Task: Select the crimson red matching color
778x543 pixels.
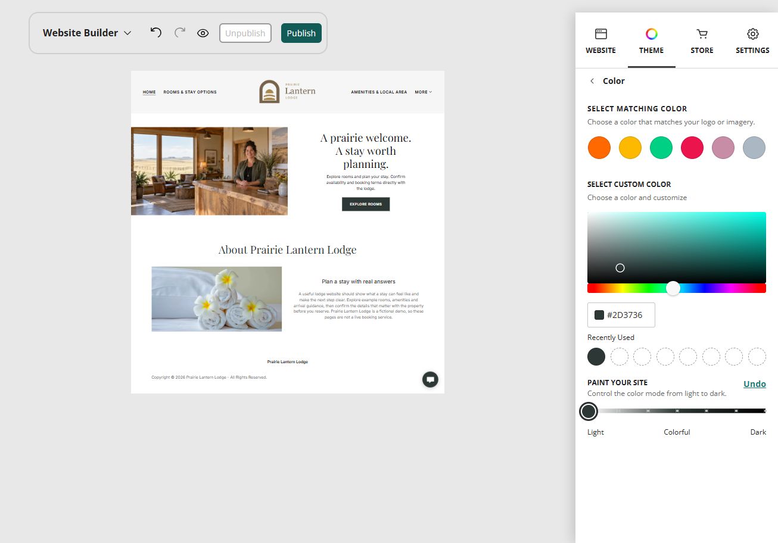Action: tap(692, 148)
